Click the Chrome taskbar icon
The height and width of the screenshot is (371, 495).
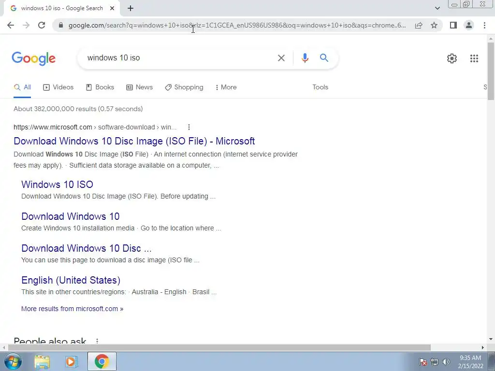coord(102,361)
